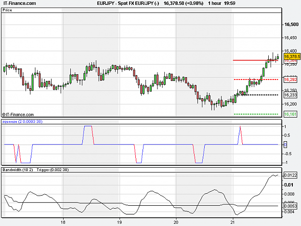Click the yellow 16,378.5 current price tag

(x=292, y=56)
